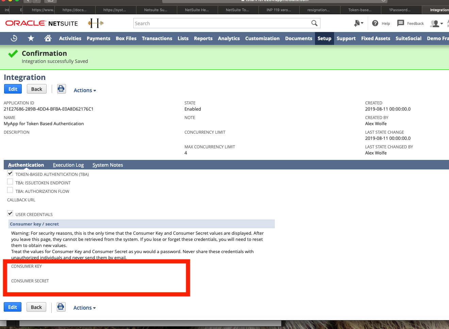Click the Consumer Key label

pos(27,266)
